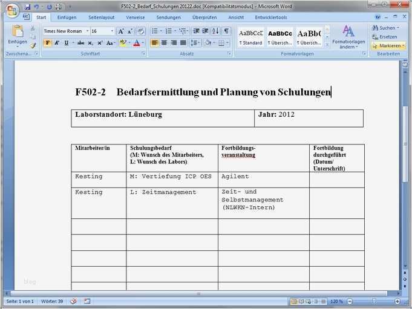This screenshot has width=412, height=309.
Task: Toggle show paragraph marks (¶)
Action: [x=226, y=31]
